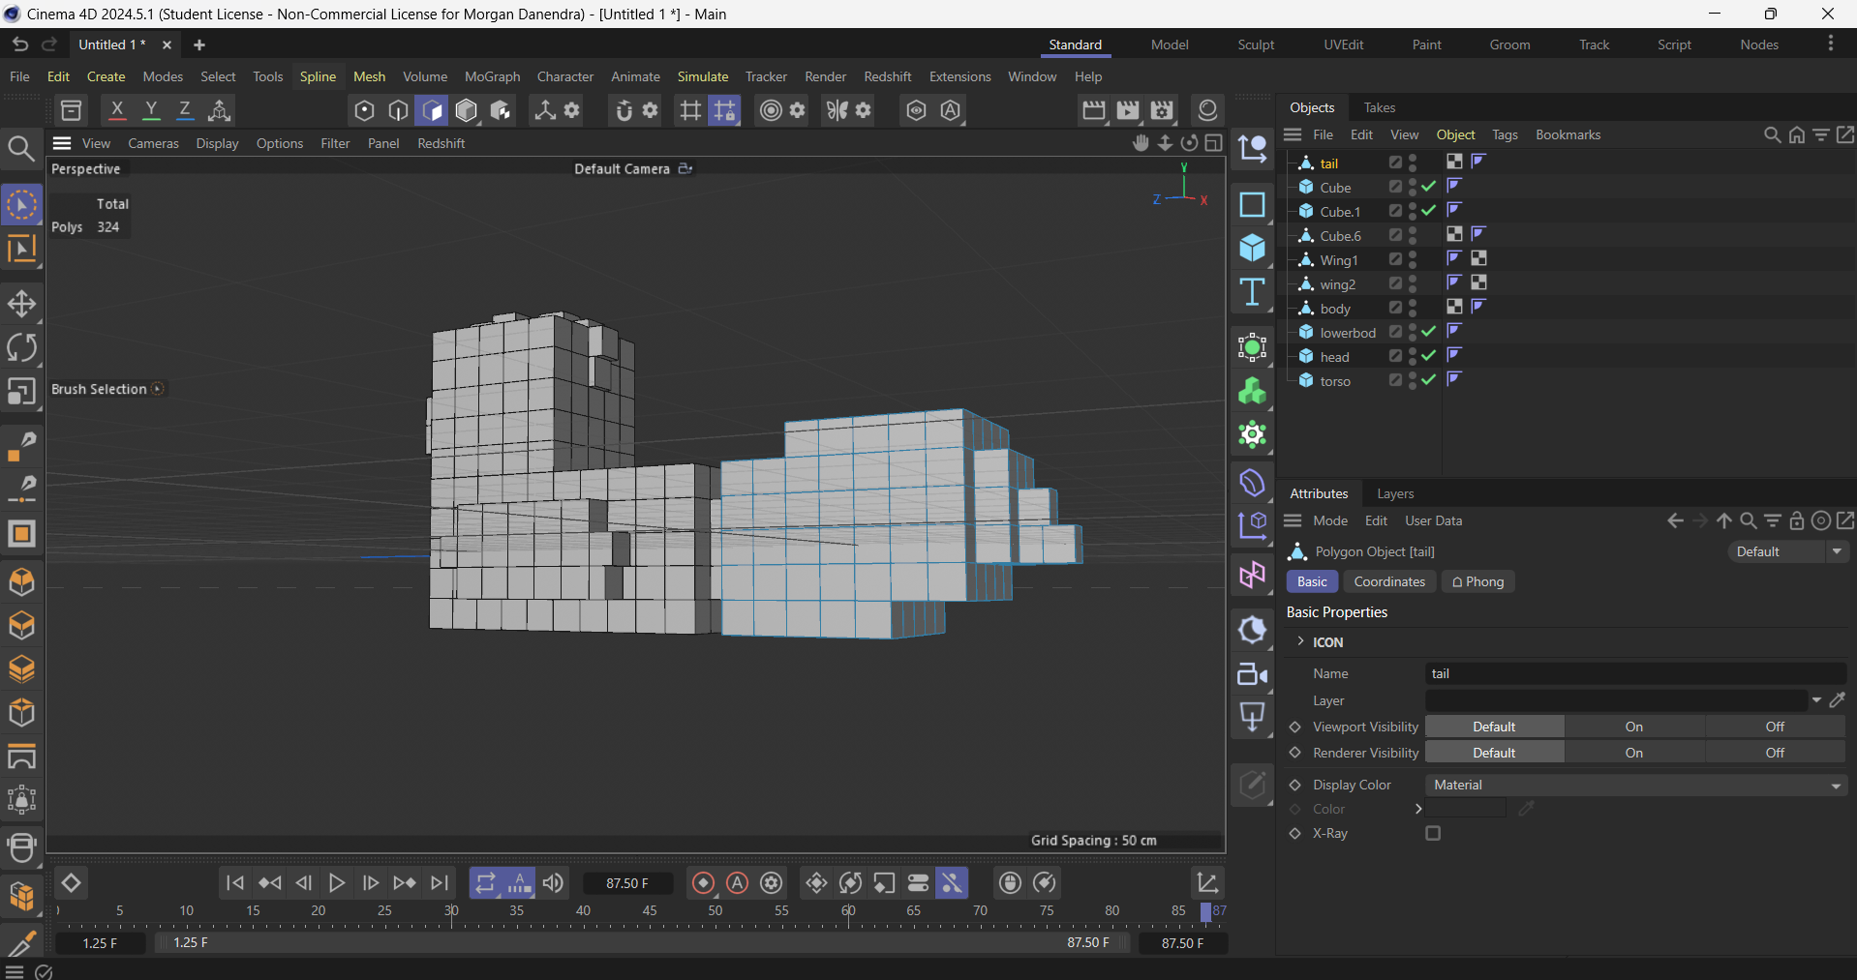1857x980 pixels.
Task: Expand the ICON section
Action: [x=1301, y=641]
